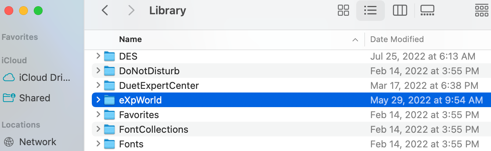Expand the eXpWorld folder disclosure arrow

[x=98, y=100]
